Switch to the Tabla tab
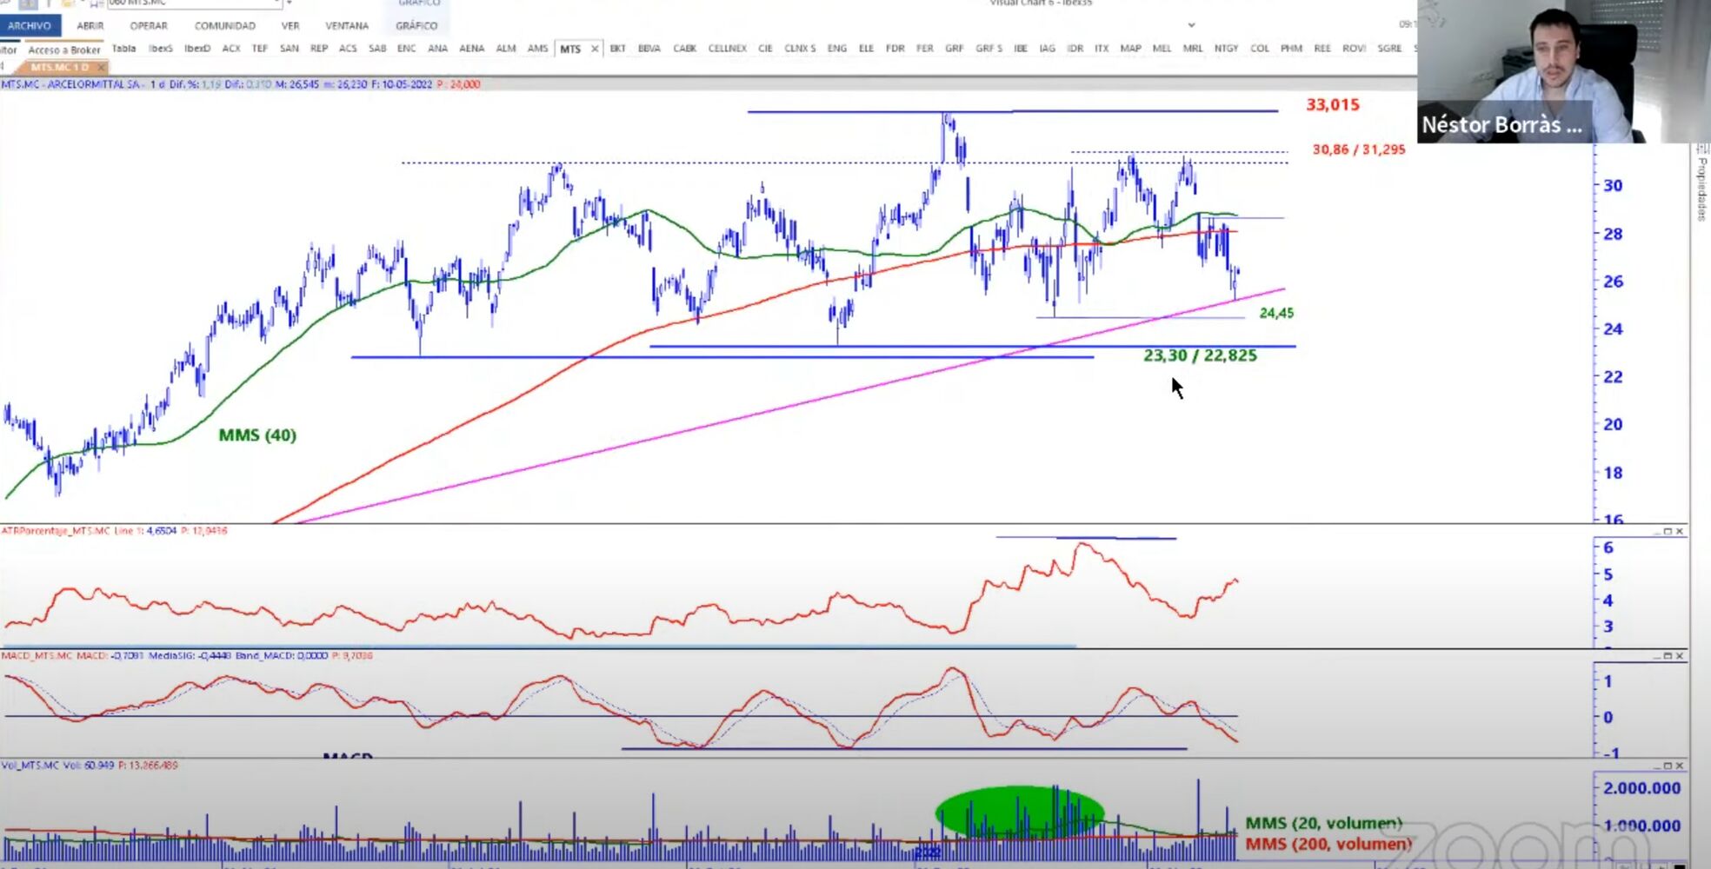 coord(124,49)
